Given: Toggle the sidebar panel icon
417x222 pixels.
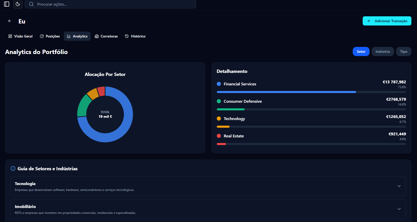Looking at the screenshot, I should pyautogui.click(x=7, y=4).
